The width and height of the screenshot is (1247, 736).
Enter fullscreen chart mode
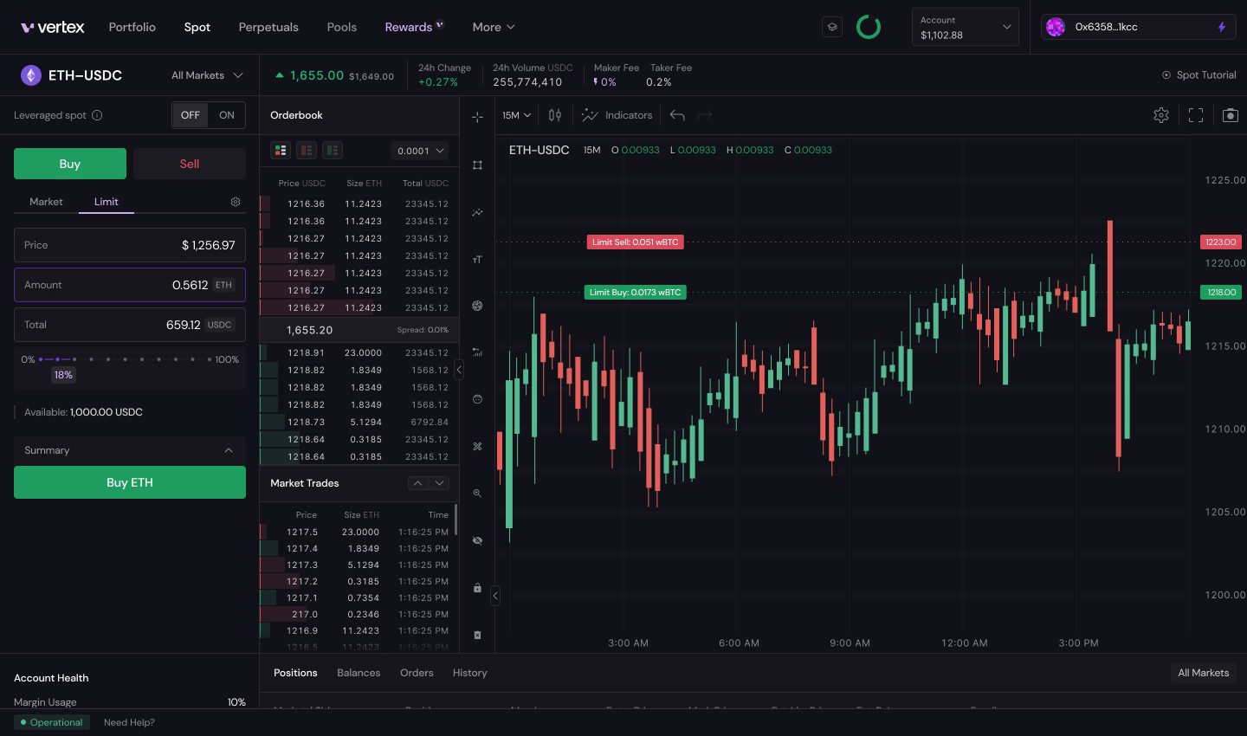(x=1196, y=115)
